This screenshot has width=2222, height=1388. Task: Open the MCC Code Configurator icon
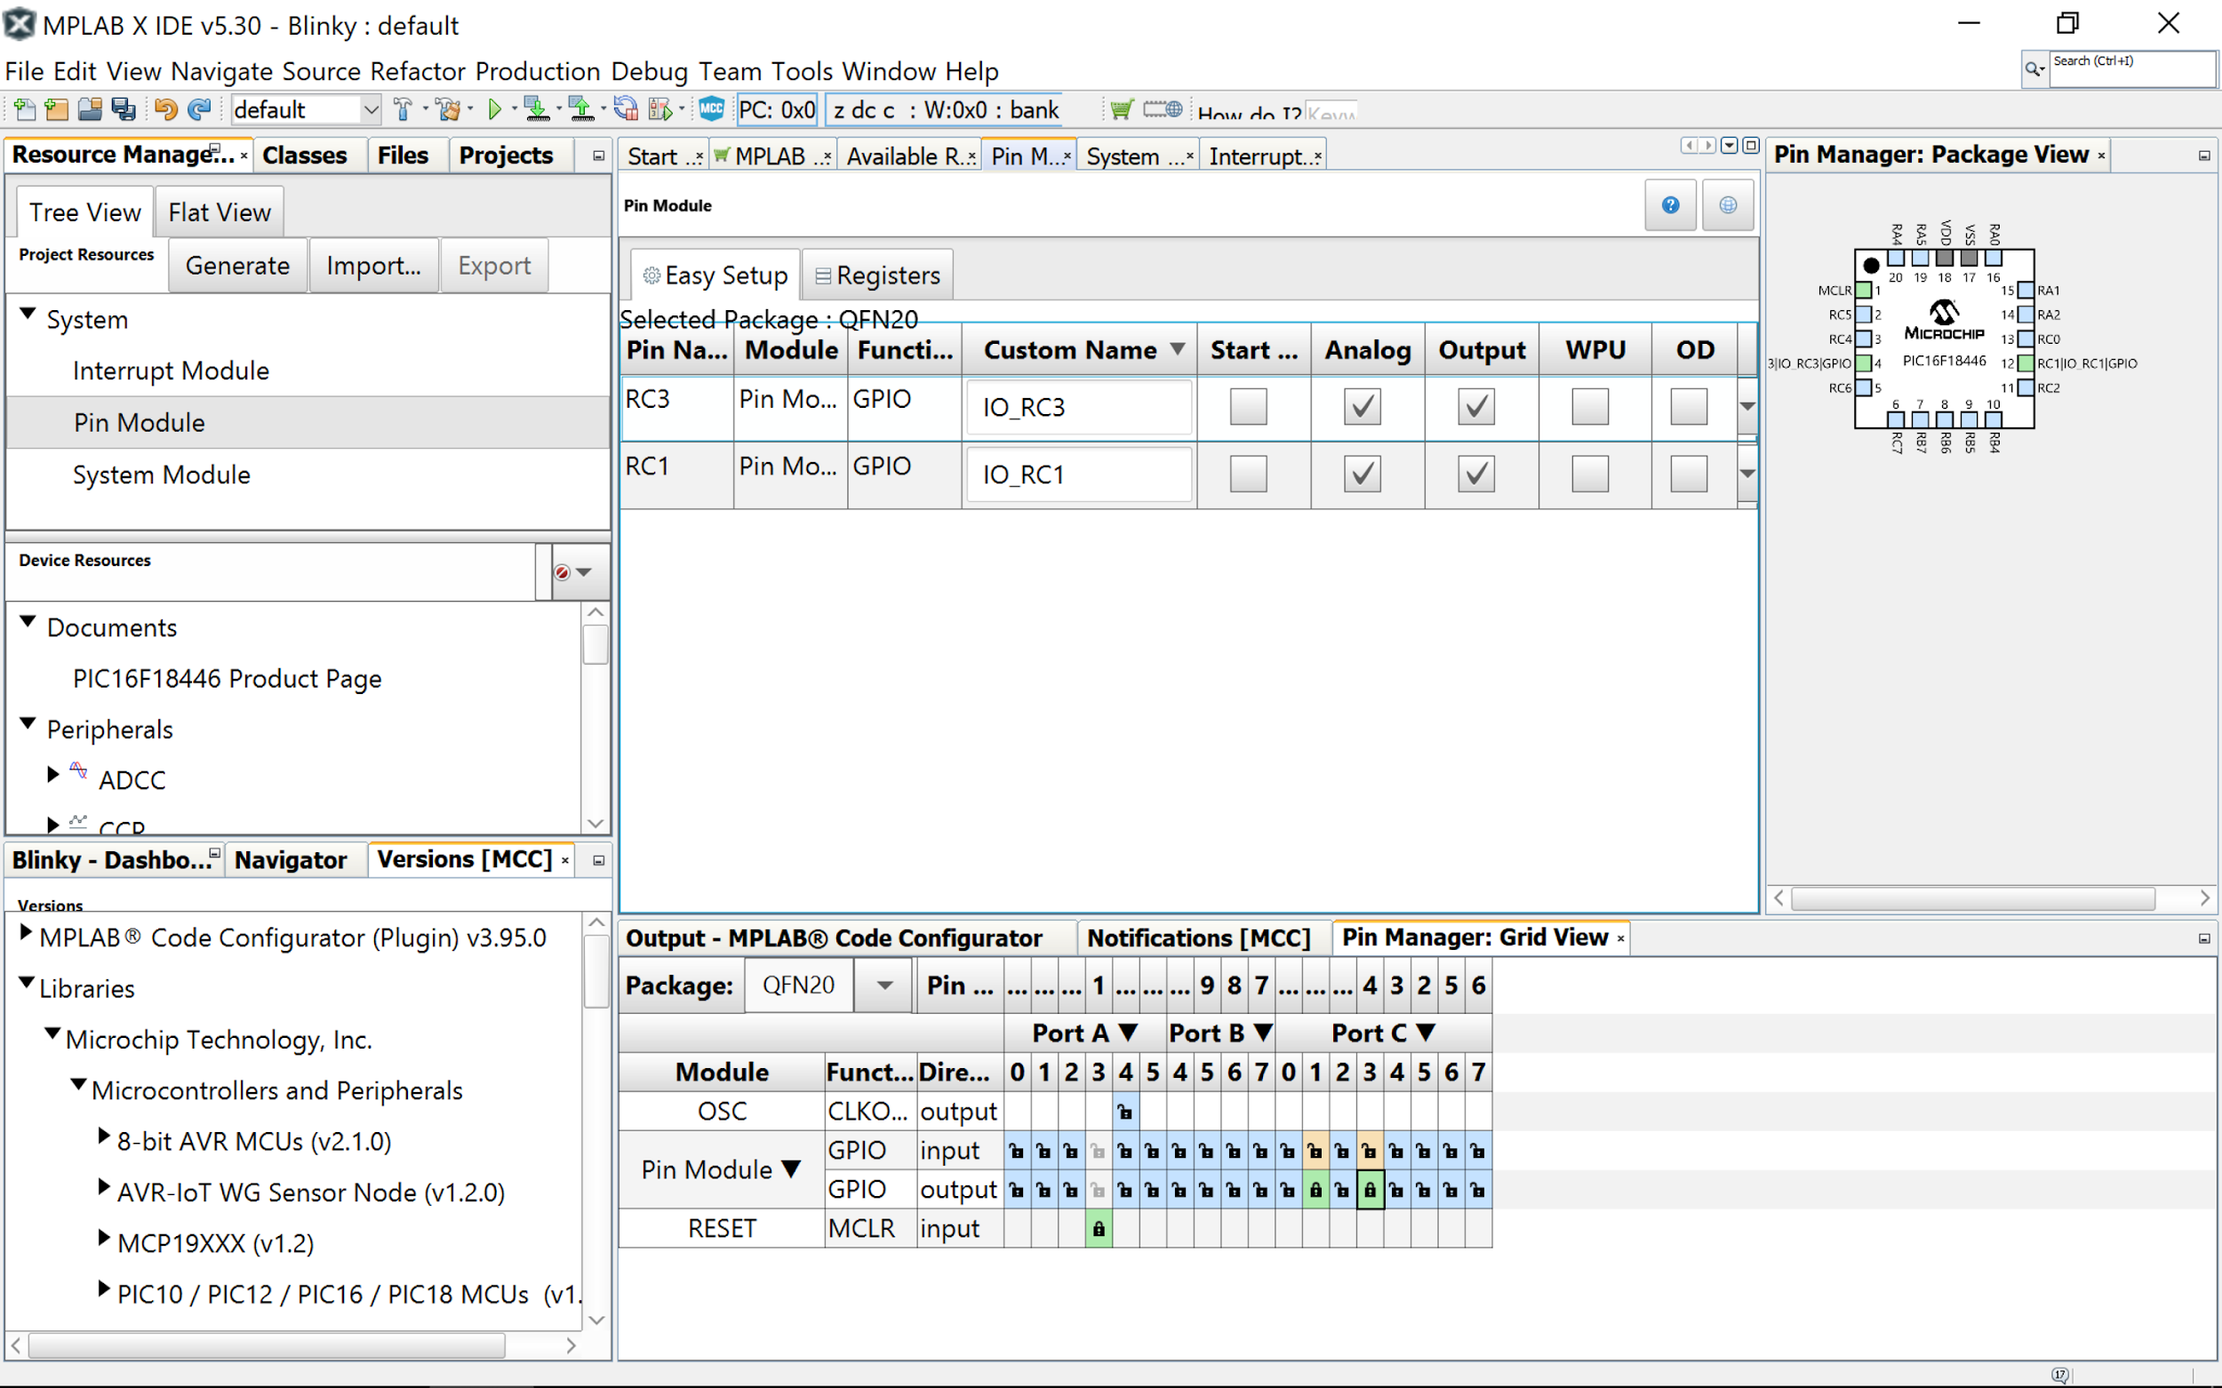(x=712, y=109)
